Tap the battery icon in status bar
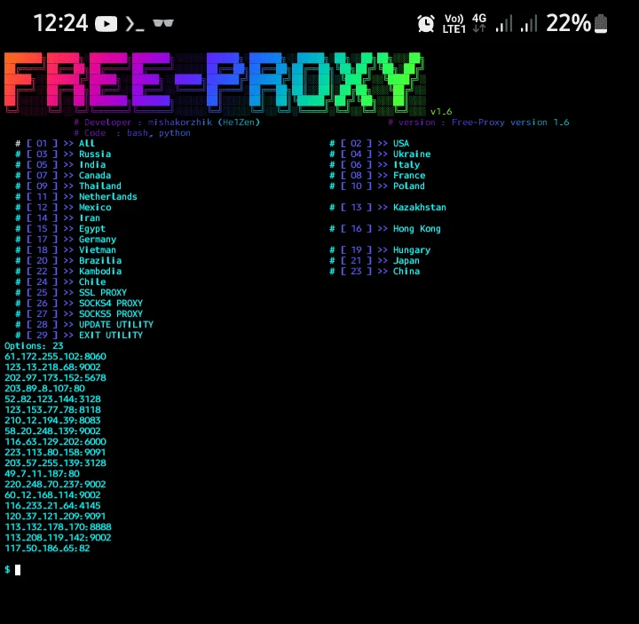The width and height of the screenshot is (639, 624). [x=601, y=24]
